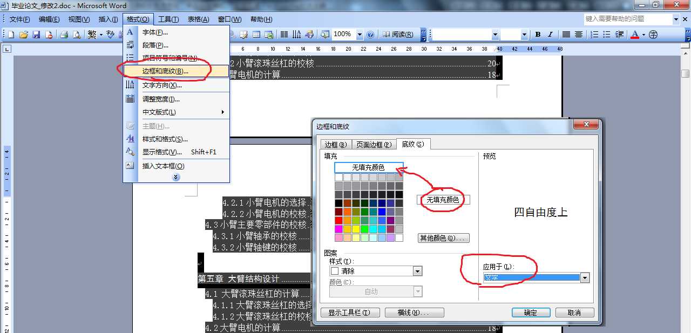Open the 窗口 Window menu
This screenshot has height=333, width=691.
pos(229,19)
